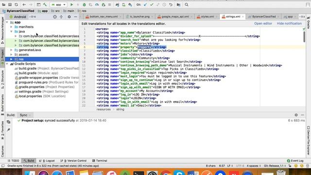Click the editor vertical scrollbar
This screenshot has height=175, width=311.
[304, 37]
